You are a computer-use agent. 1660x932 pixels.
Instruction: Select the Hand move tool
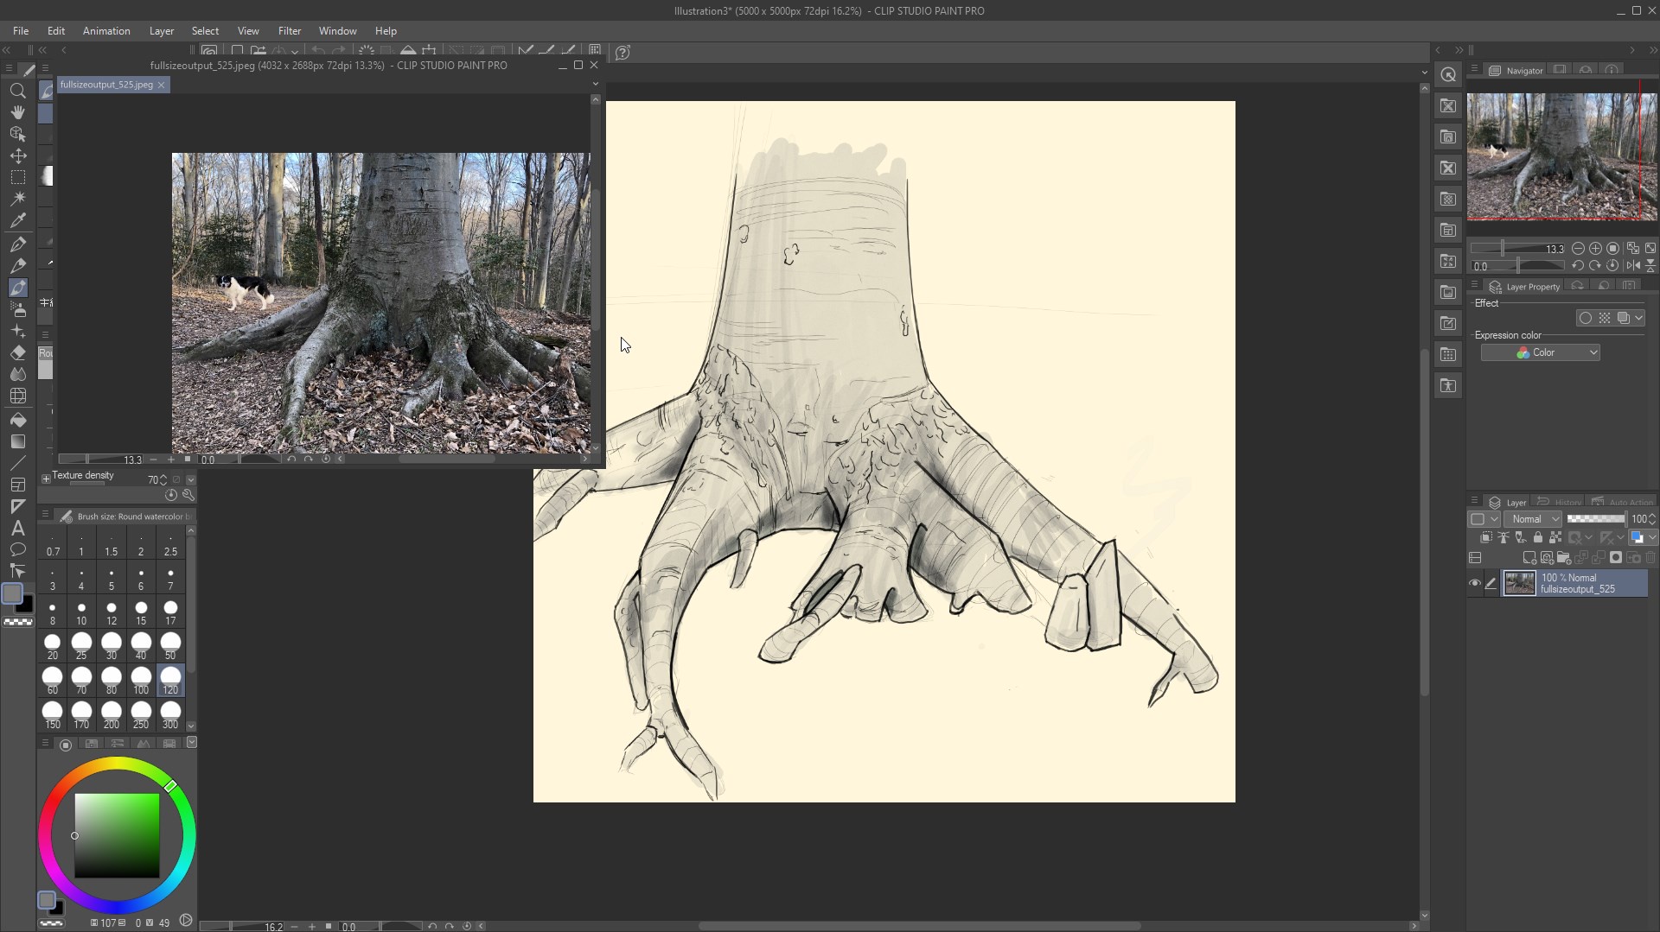(x=17, y=112)
